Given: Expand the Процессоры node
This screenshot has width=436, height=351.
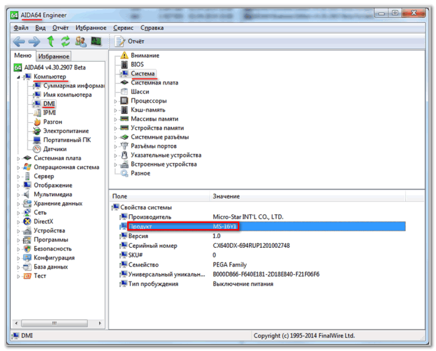Looking at the screenshot, I should point(116,101).
